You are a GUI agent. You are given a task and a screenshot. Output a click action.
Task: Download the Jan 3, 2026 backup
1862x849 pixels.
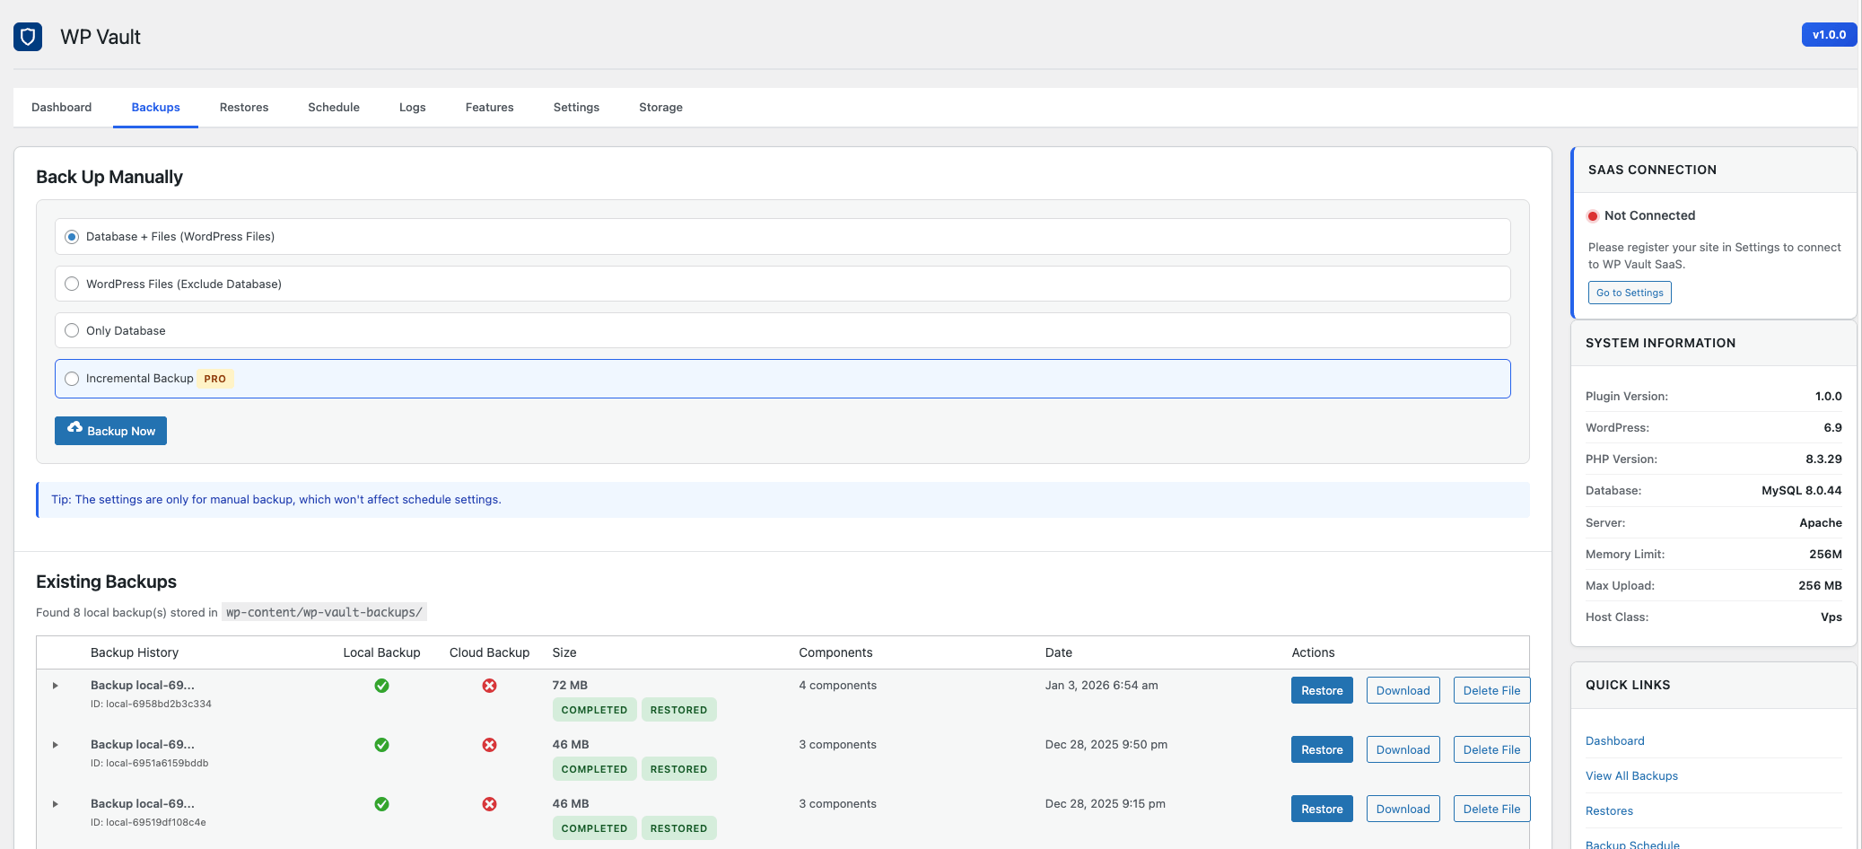pyautogui.click(x=1403, y=690)
